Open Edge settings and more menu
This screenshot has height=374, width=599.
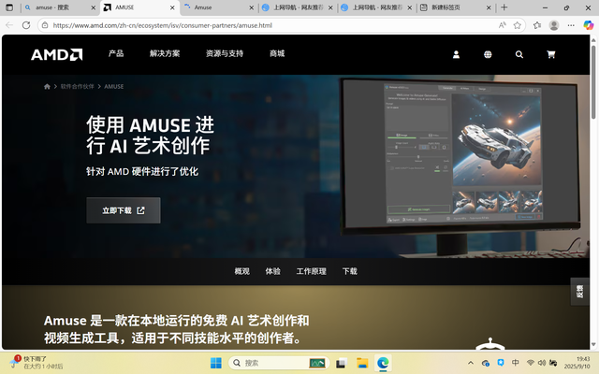pyautogui.click(x=571, y=25)
